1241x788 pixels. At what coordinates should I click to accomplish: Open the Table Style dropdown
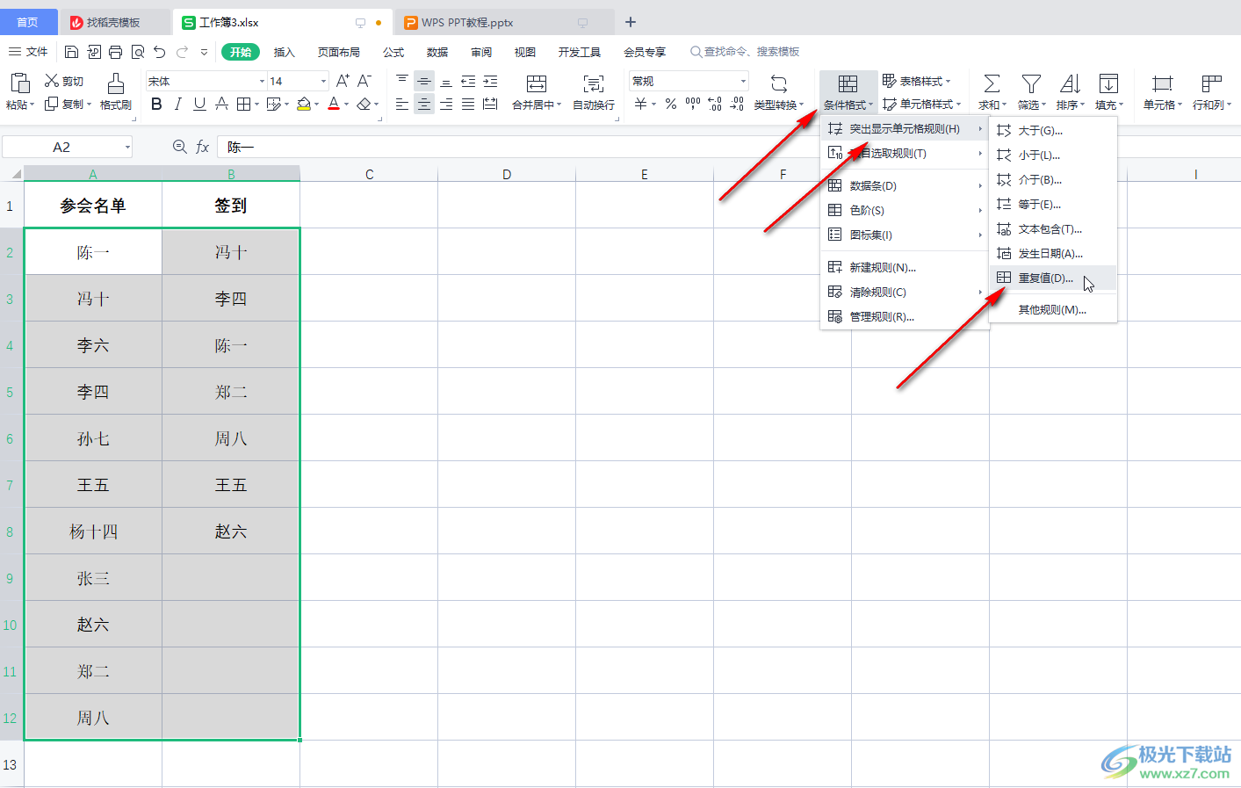(x=916, y=81)
